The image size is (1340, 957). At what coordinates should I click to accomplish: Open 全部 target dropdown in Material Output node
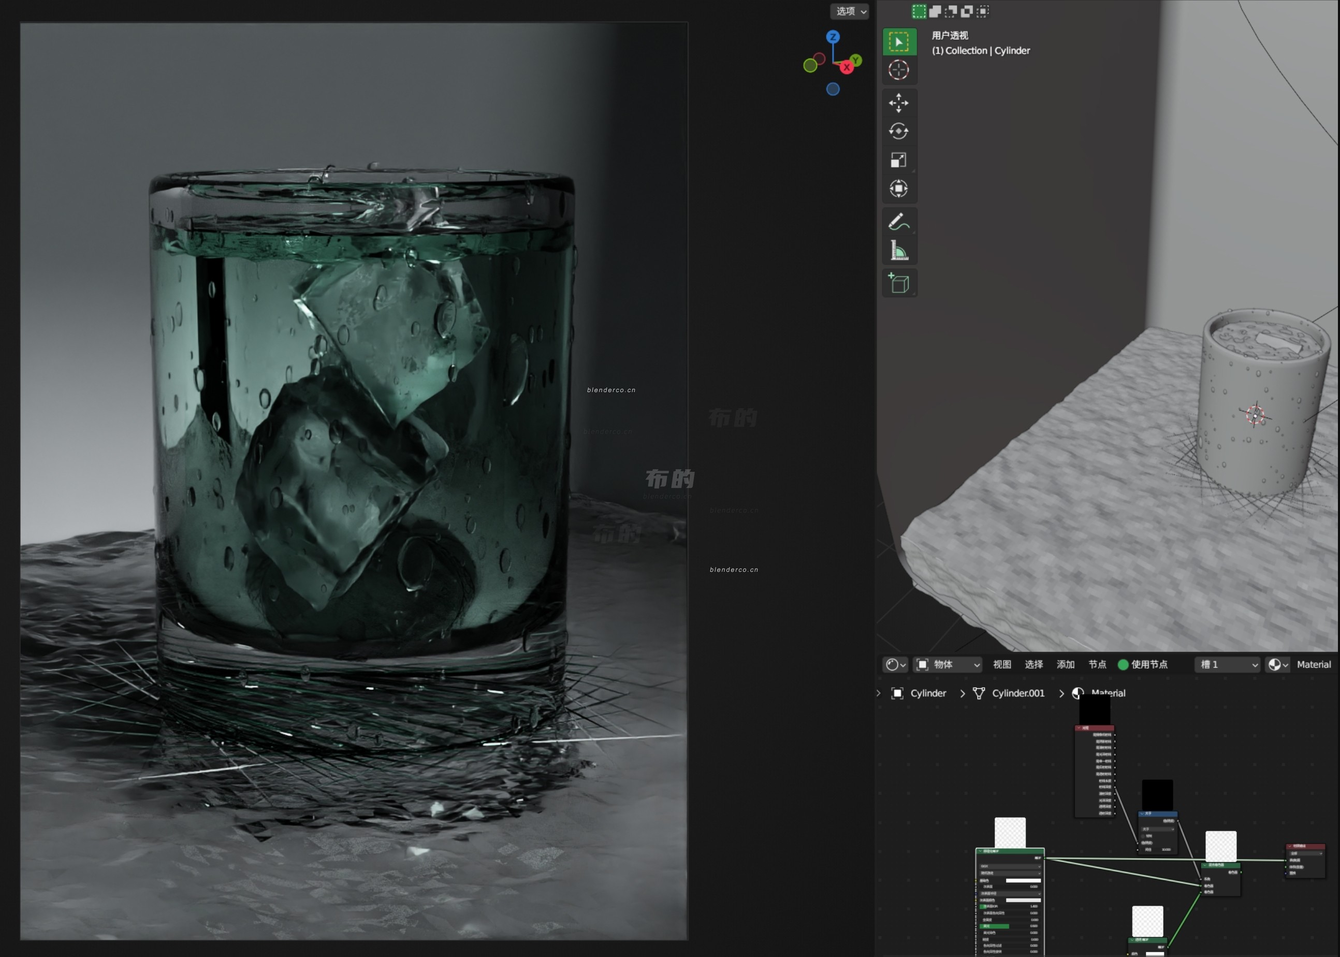(1306, 853)
